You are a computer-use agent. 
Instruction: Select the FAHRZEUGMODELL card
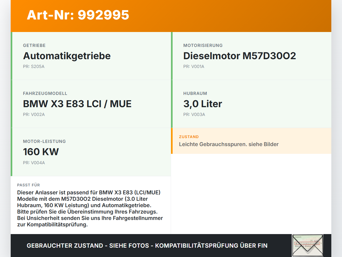[x=91, y=104]
